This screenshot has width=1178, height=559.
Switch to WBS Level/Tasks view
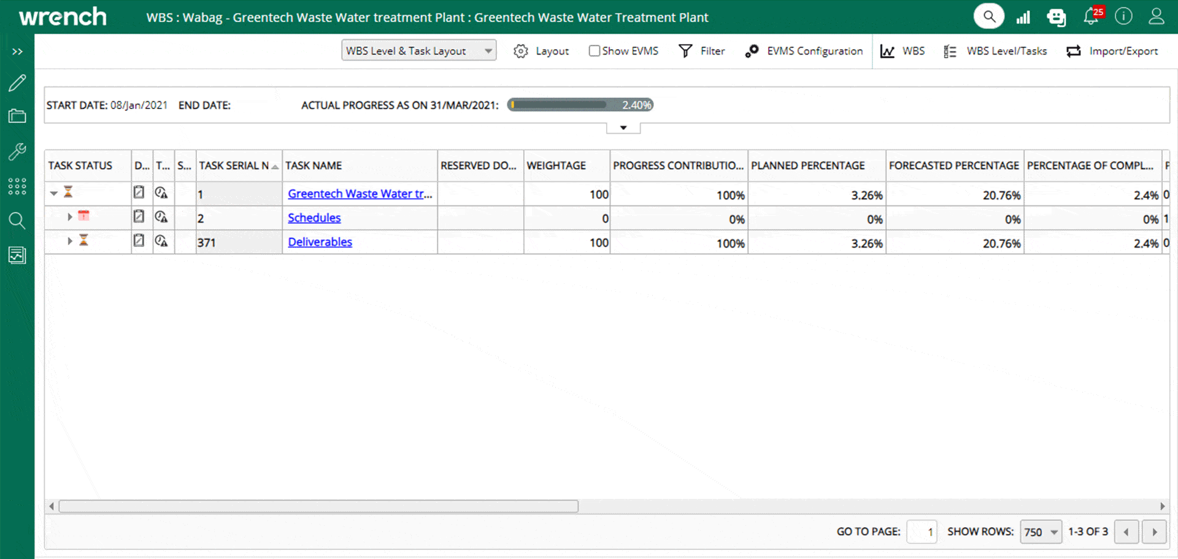click(x=995, y=51)
